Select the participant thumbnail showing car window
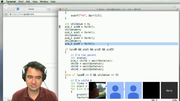This screenshot has height=101, width=180. pyautogui.click(x=97, y=90)
